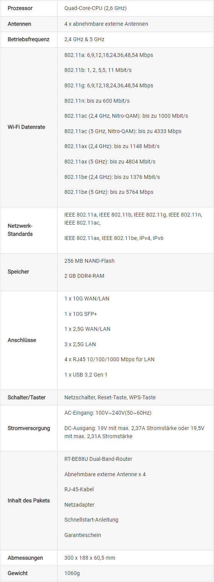Image resolution: width=214 pixels, height=582 pixels.
Task: Select the 802.11n bis zu 600 Mbit/s line
Action: (x=97, y=101)
